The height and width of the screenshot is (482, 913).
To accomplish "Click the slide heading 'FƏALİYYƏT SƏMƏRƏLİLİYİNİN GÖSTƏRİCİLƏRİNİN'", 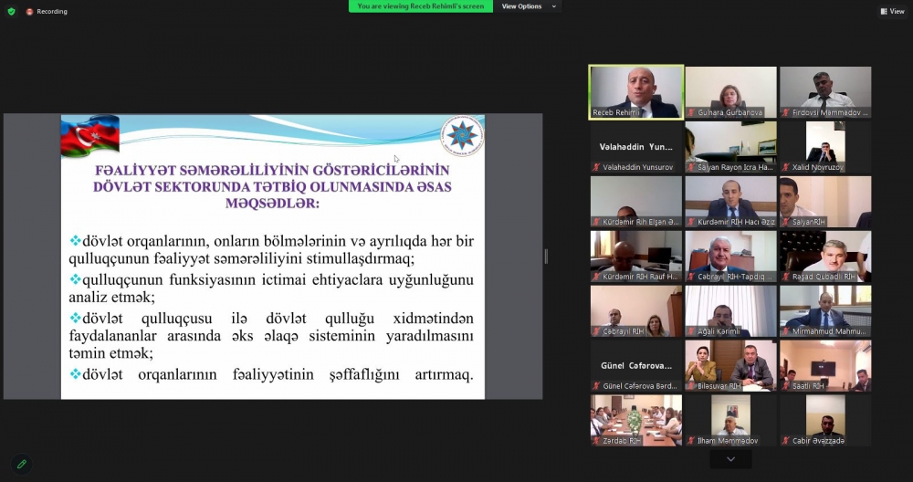I will point(272,171).
